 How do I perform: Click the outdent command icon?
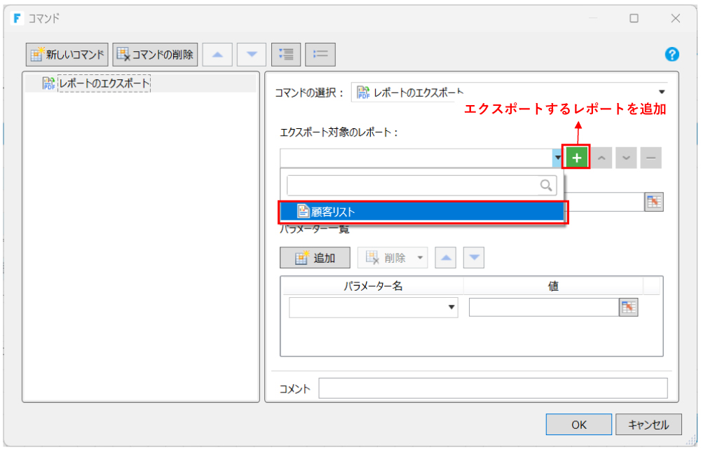[x=320, y=54]
